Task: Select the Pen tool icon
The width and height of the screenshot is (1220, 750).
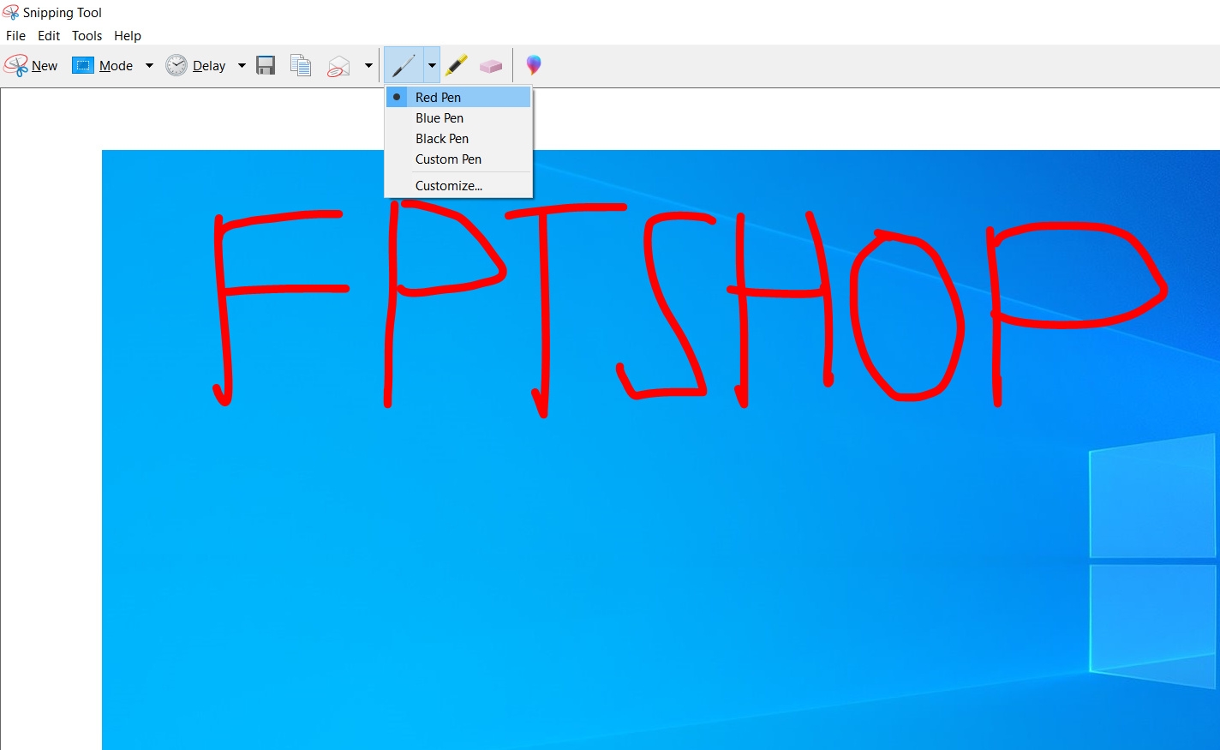Action: point(403,64)
